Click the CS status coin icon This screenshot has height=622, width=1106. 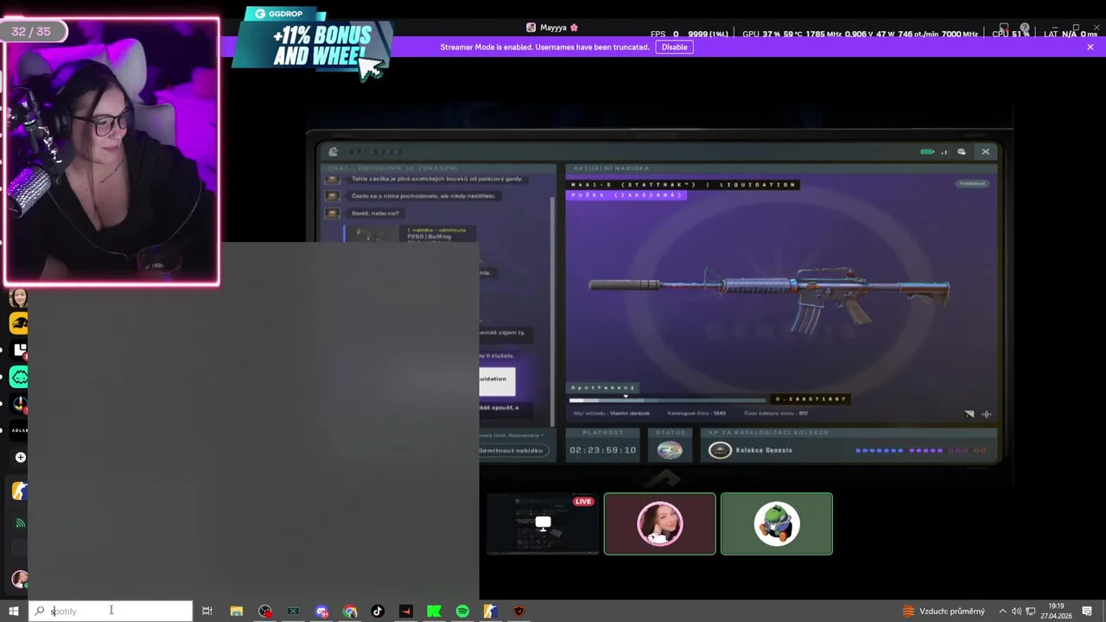coord(670,450)
